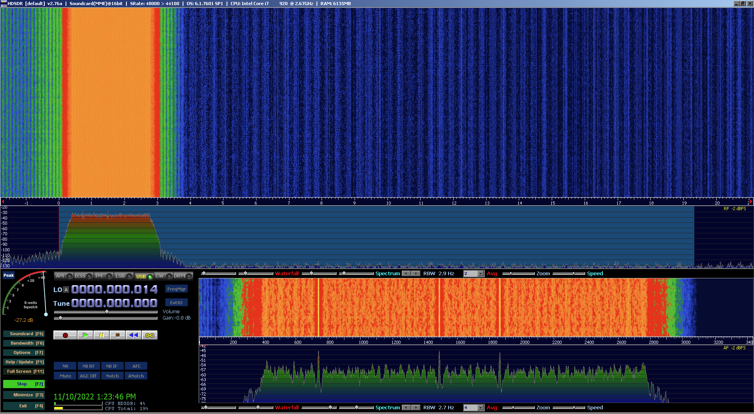This screenshot has width=754, height=414.
Task: Pause playback with the yellow pause icon
Action: 101,335
